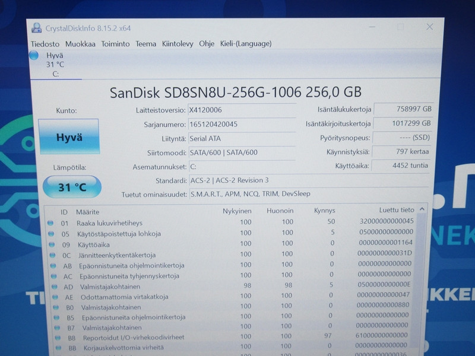Open the Tiedosto menu
475x356 pixels.
(x=45, y=44)
